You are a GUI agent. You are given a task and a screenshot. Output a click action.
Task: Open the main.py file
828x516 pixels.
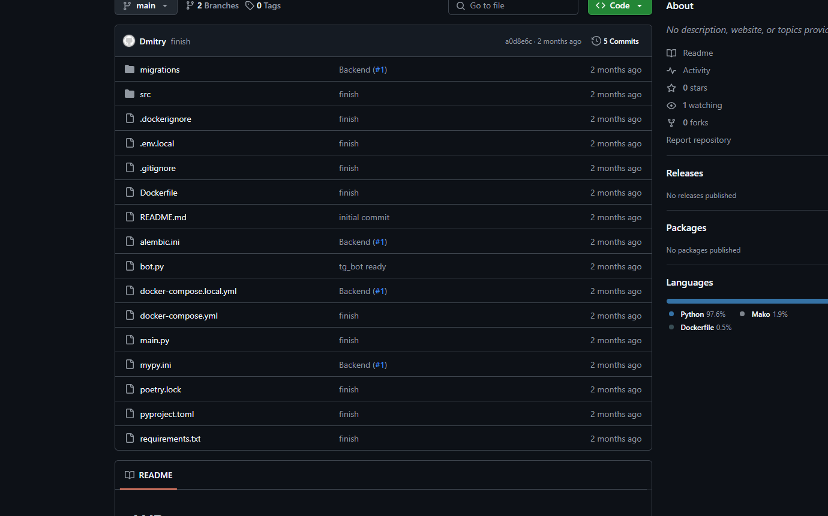[155, 340]
